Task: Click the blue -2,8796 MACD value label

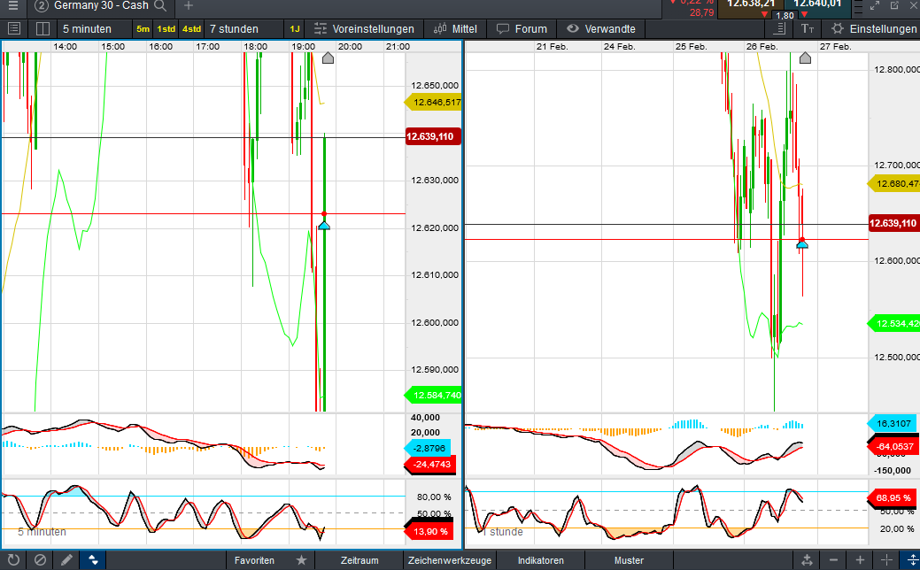Action: click(x=429, y=448)
